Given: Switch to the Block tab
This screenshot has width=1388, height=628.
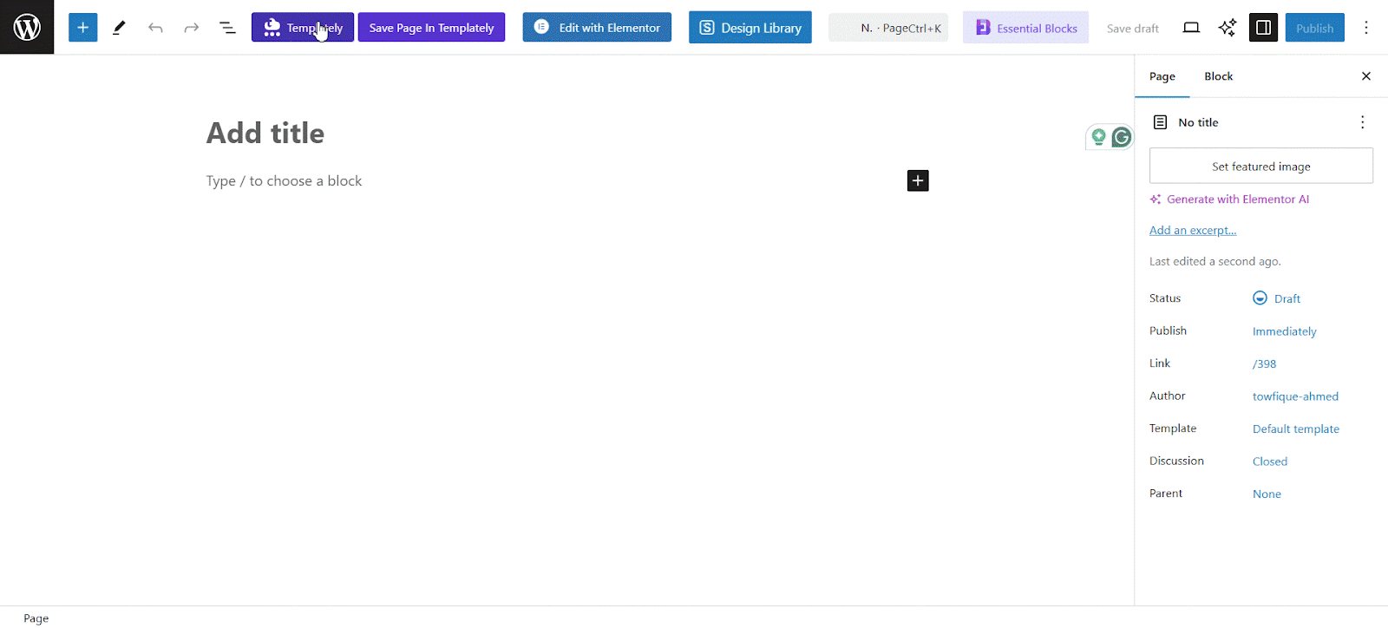Looking at the screenshot, I should point(1218,76).
